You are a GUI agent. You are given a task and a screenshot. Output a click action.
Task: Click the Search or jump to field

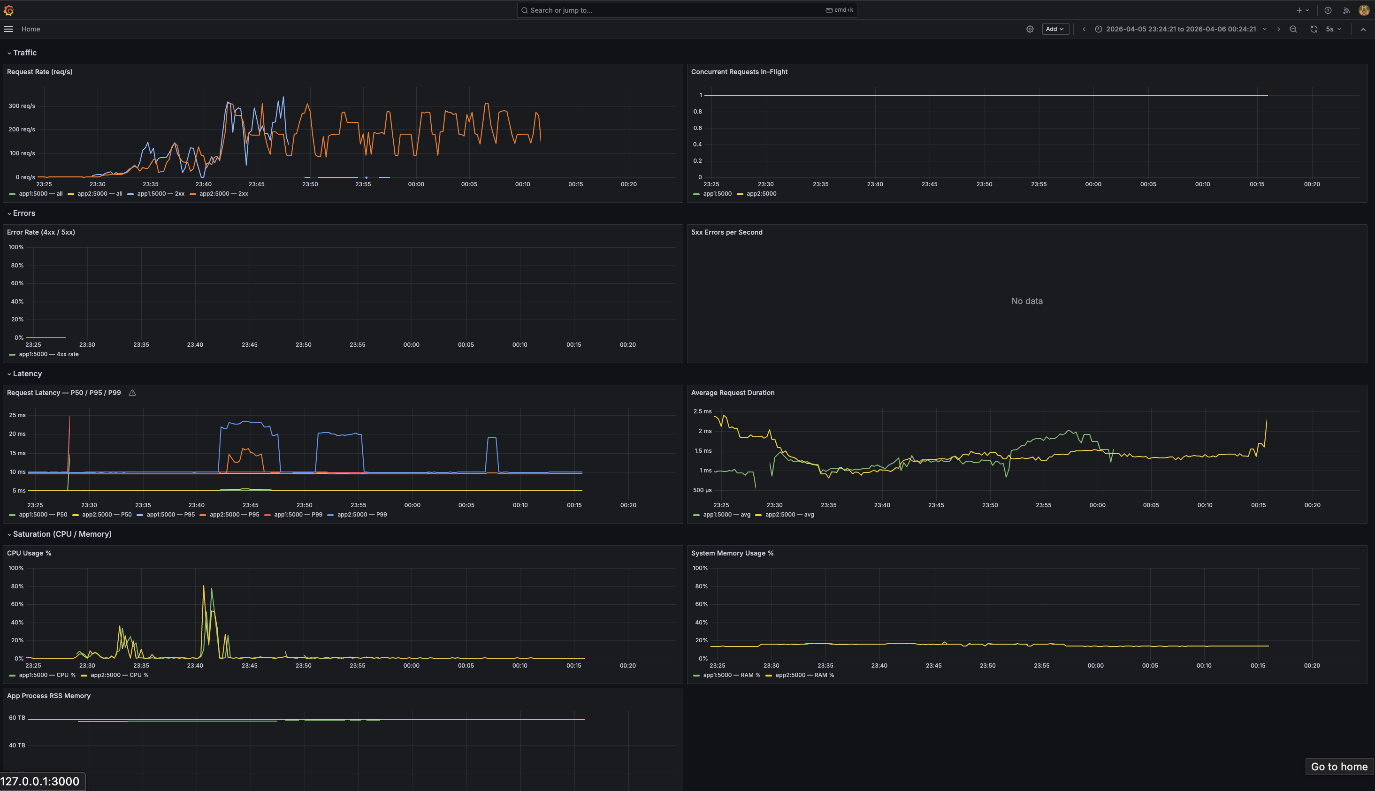pos(686,10)
